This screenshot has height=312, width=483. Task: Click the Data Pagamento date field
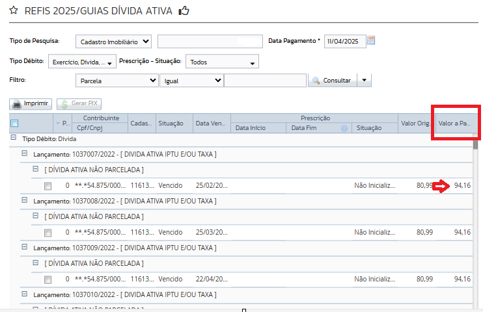(345, 42)
